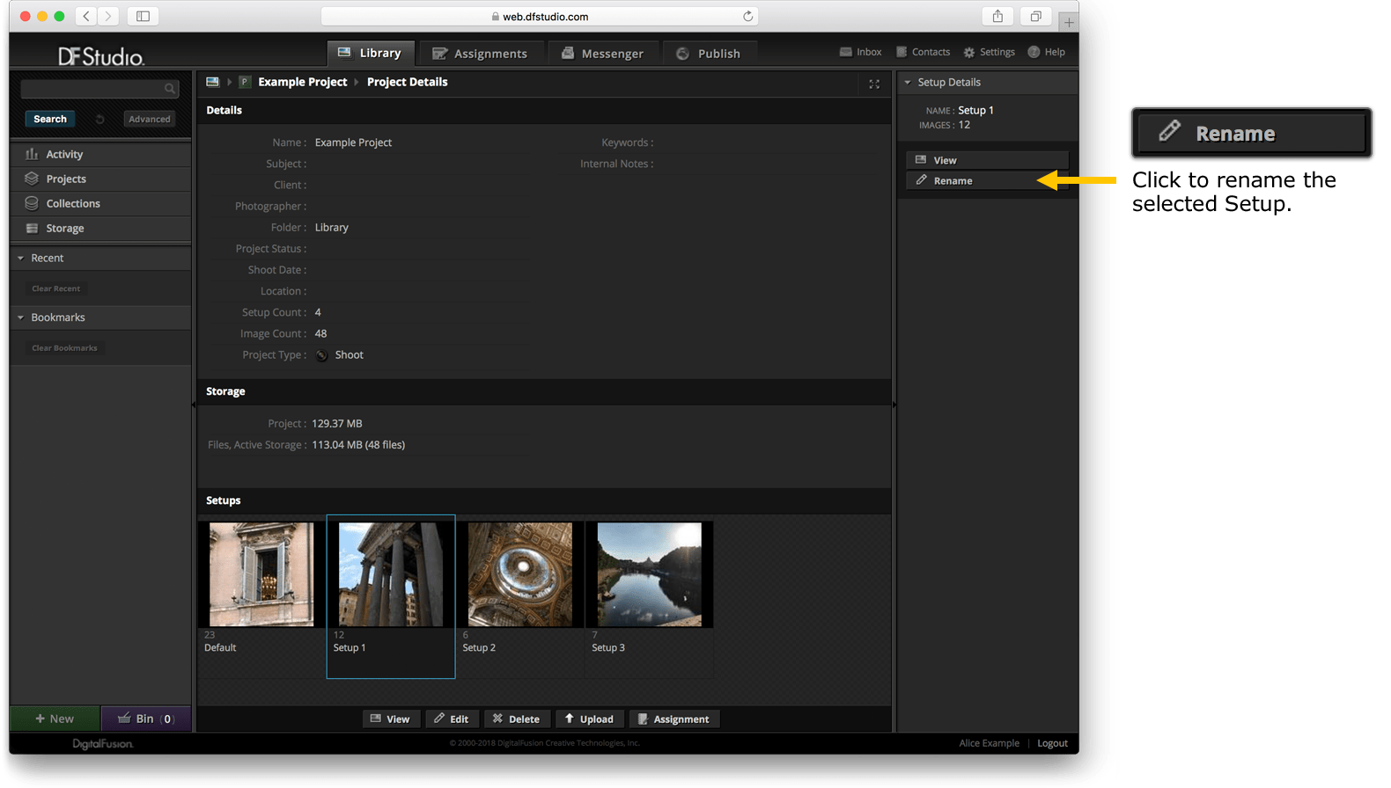1391x788 pixels.
Task: Open Activity in the sidebar
Action: point(100,154)
